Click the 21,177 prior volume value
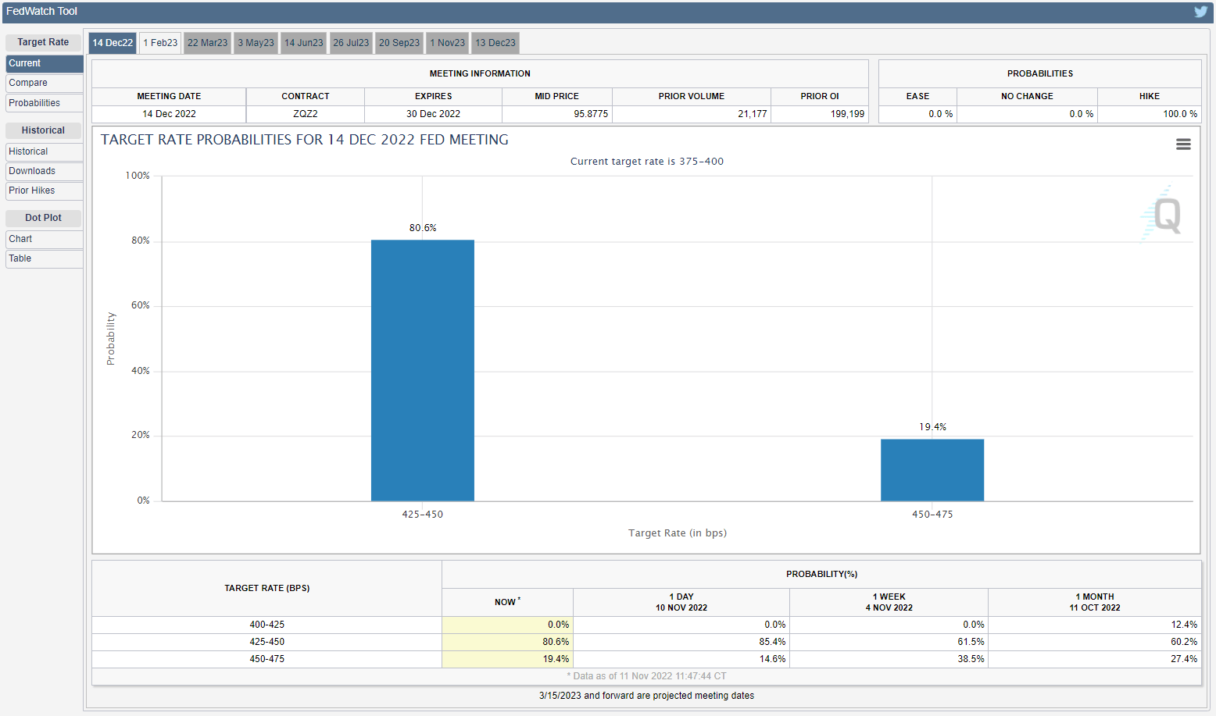Screen dimensions: 1216x716 [x=753, y=114]
